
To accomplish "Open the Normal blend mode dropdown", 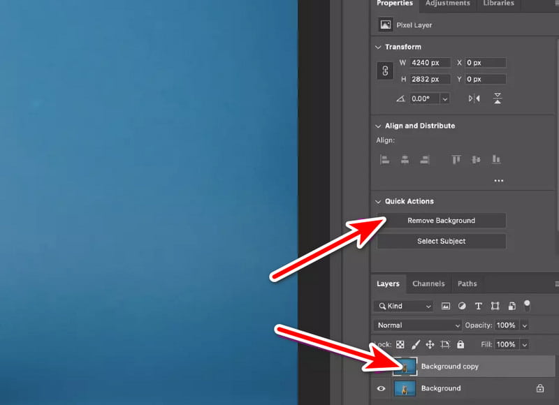I will 418,325.
